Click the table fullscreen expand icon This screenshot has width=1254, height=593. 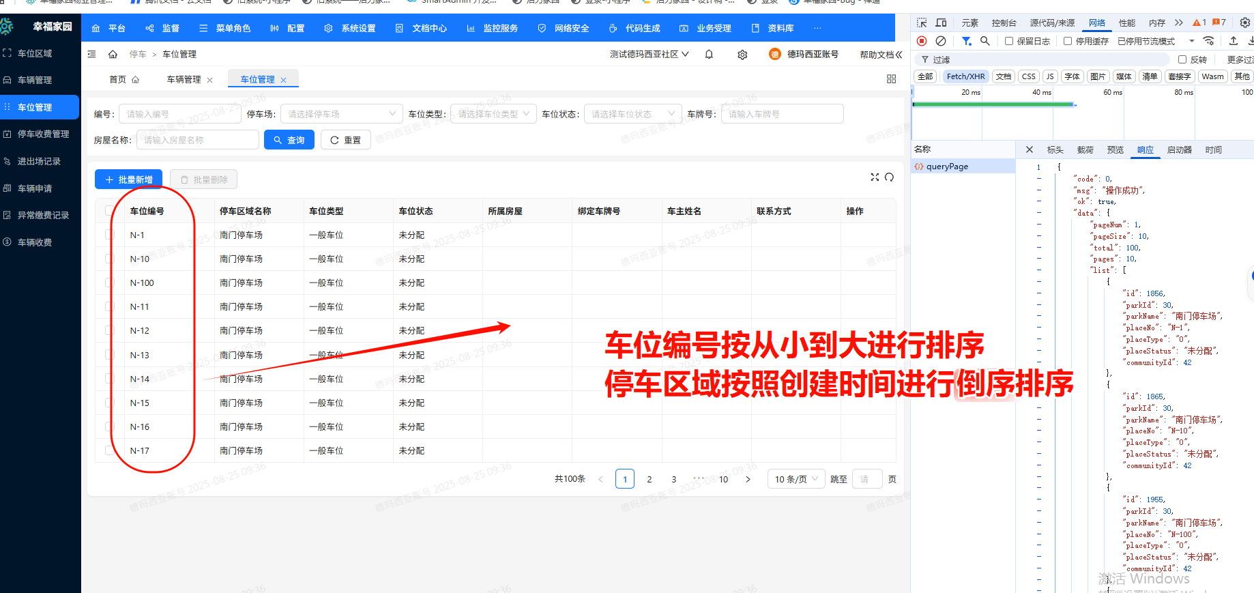click(875, 177)
